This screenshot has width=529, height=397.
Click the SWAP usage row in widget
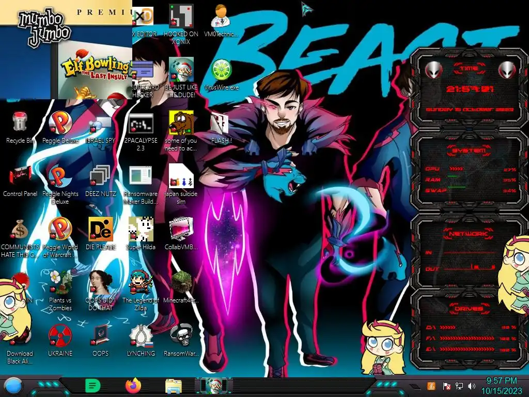pyautogui.click(x=471, y=190)
